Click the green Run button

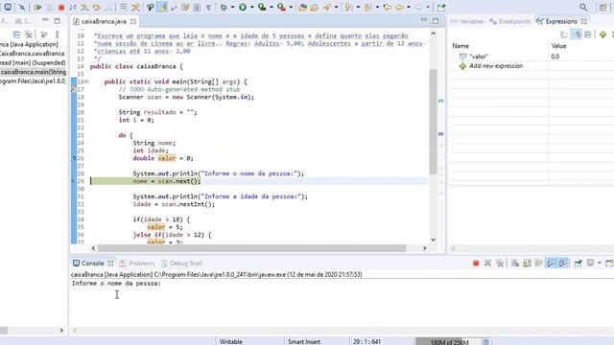243,7
